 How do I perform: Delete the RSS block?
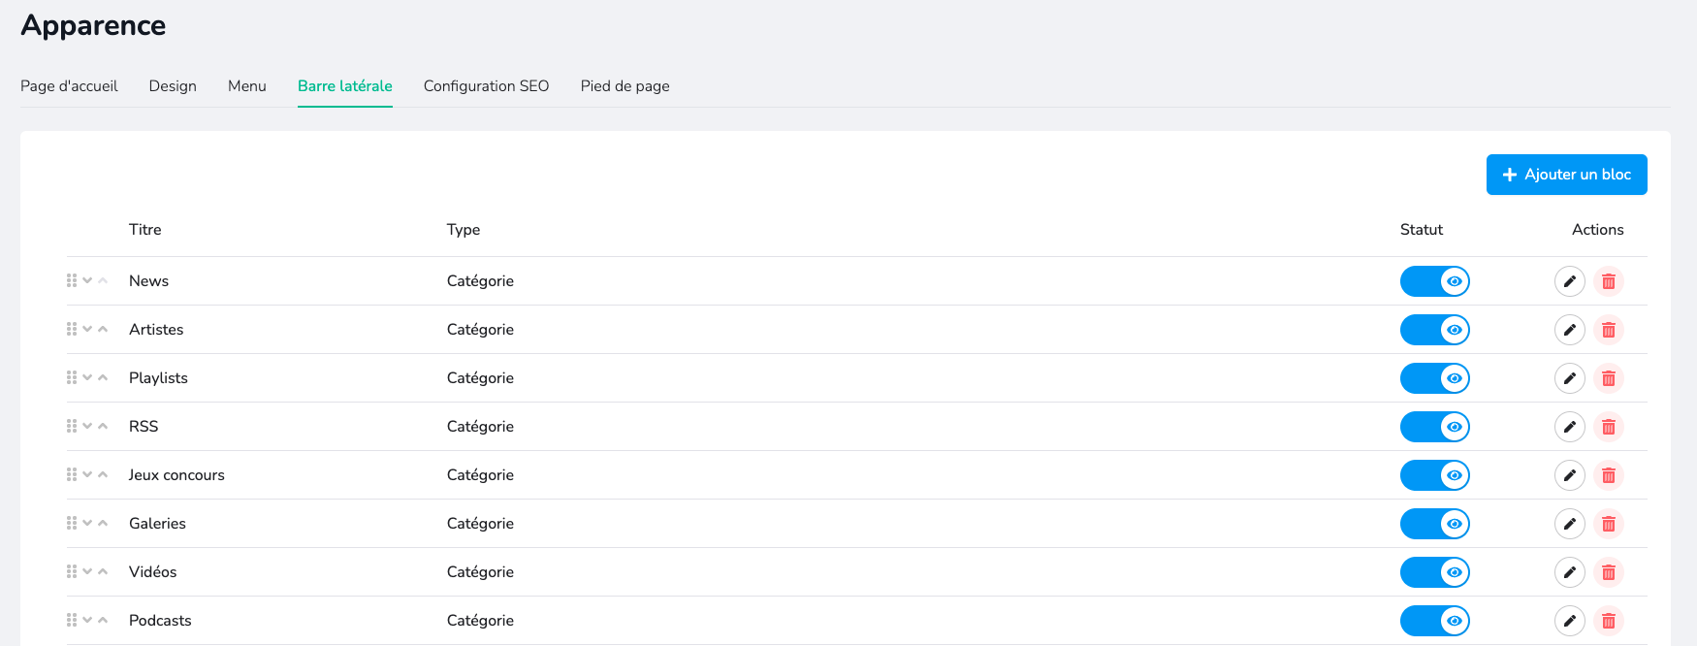pyautogui.click(x=1608, y=427)
